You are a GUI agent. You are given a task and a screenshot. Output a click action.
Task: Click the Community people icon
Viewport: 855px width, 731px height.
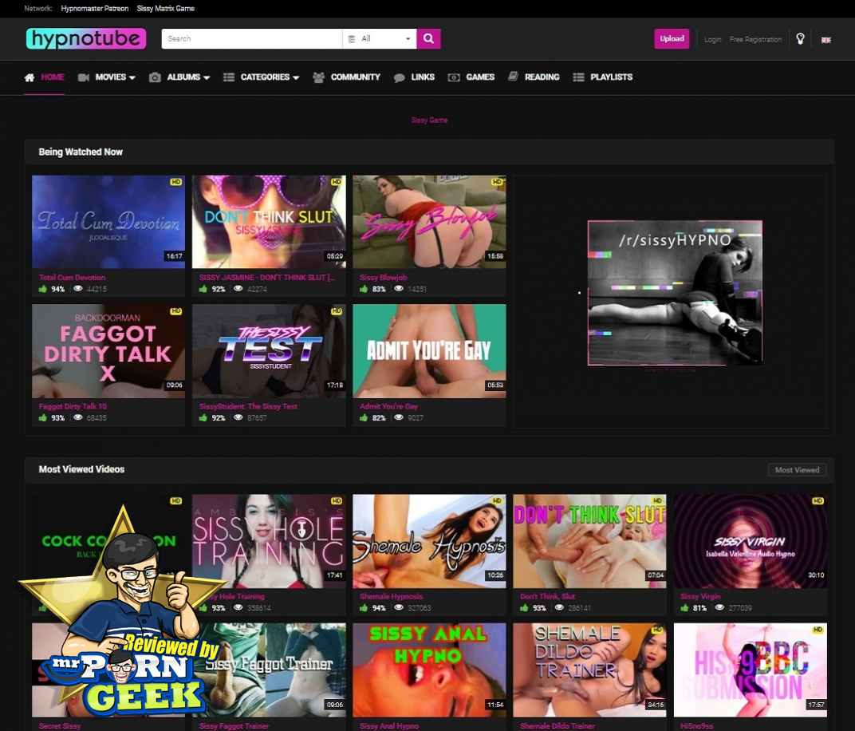click(318, 77)
